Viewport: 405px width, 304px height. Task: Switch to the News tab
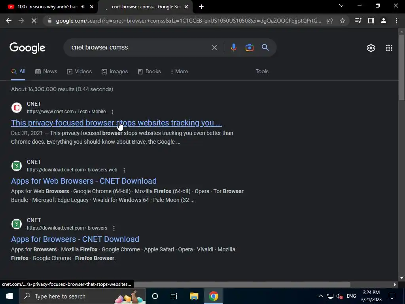[46, 72]
